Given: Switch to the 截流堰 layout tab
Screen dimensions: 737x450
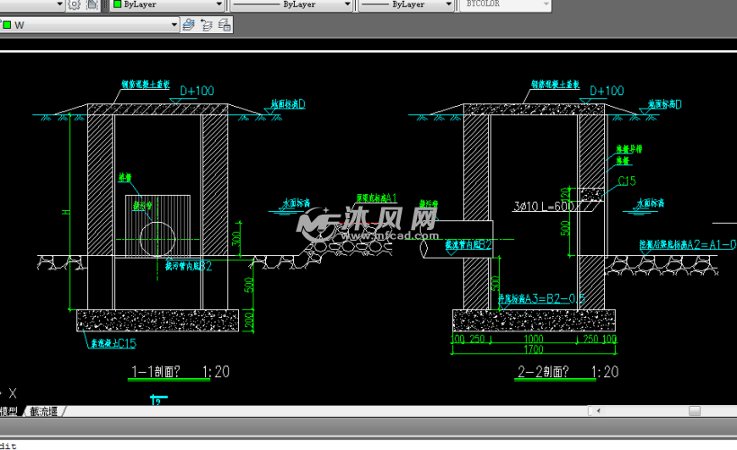Looking at the screenshot, I should point(43,411).
